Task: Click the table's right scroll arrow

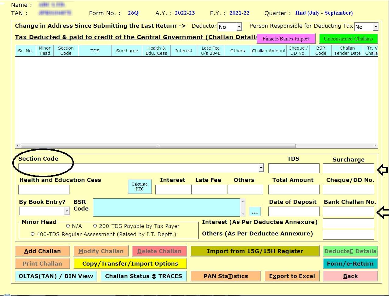Action: (x=375, y=146)
